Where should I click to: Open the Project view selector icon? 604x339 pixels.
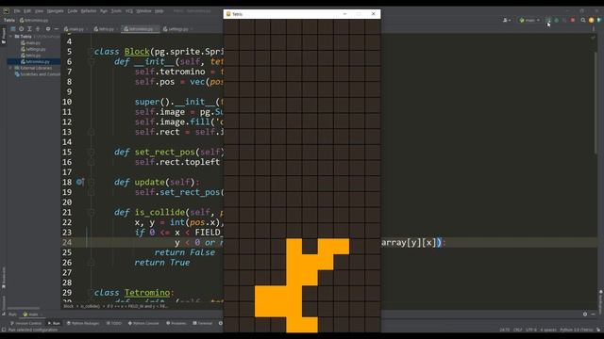point(13,29)
